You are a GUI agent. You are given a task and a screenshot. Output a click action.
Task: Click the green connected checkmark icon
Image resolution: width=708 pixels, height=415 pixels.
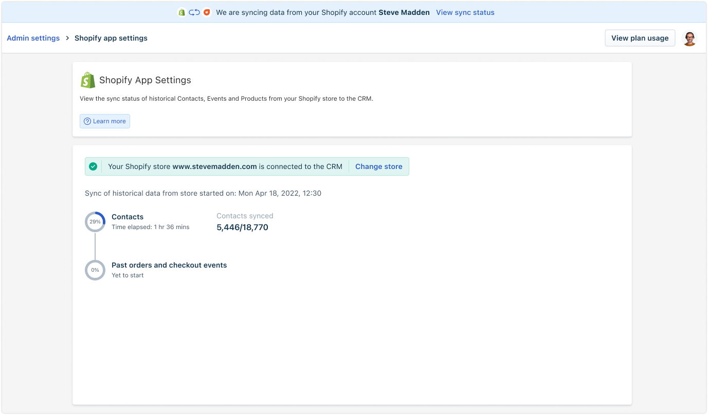point(93,166)
